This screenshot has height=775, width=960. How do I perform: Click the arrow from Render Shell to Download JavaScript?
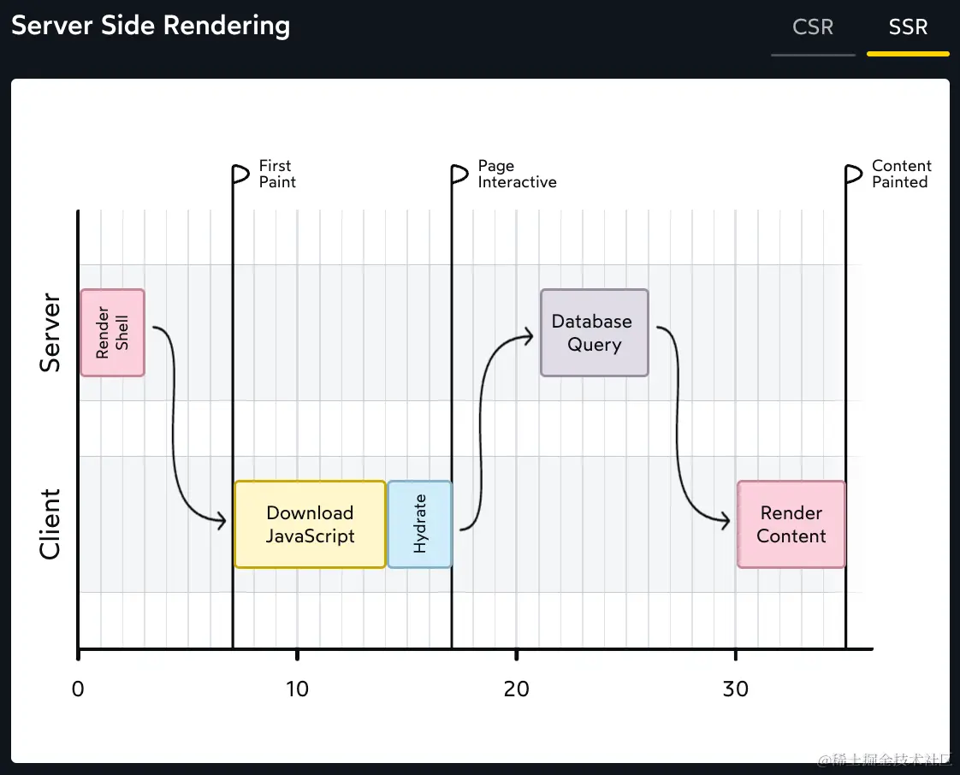[174, 428]
